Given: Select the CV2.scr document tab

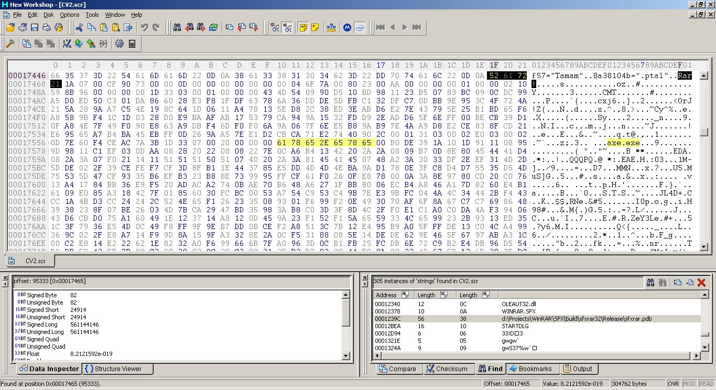Looking at the screenshot, I should [x=30, y=261].
